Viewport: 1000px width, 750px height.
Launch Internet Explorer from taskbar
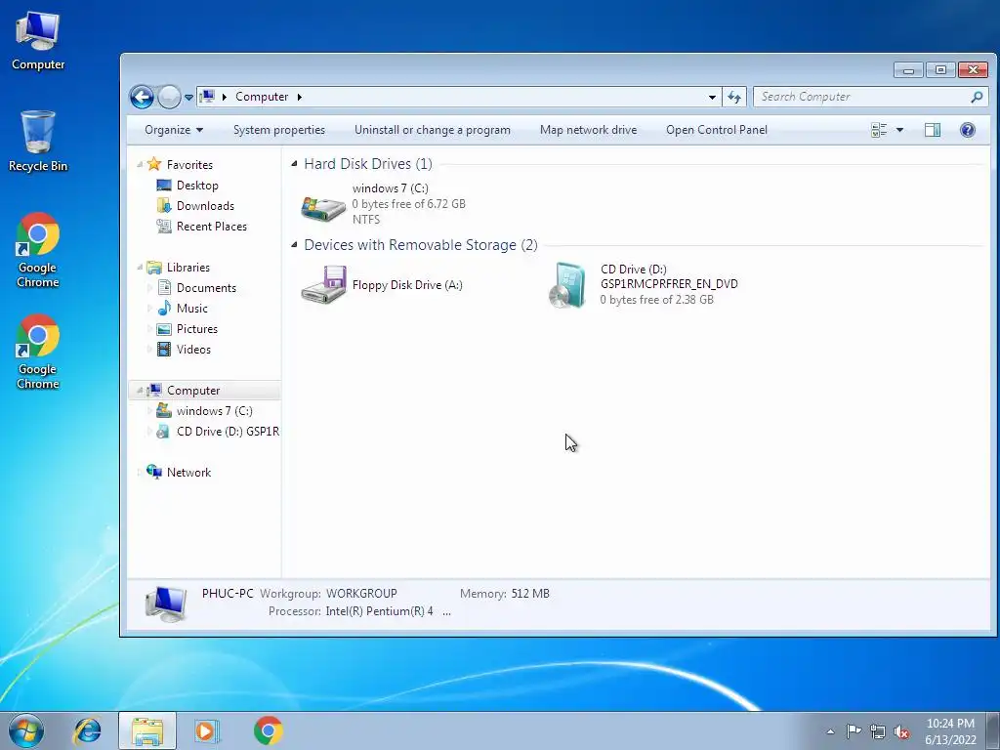pos(87,730)
